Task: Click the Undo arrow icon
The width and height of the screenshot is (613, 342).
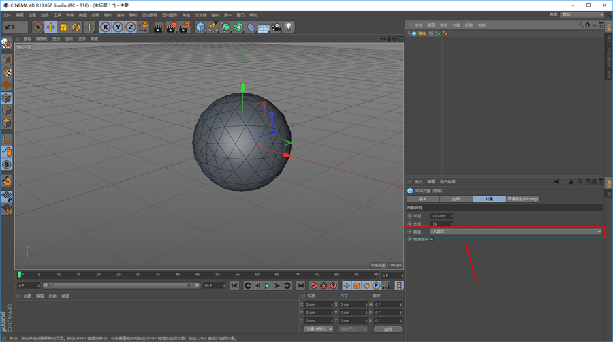Action: [x=10, y=27]
